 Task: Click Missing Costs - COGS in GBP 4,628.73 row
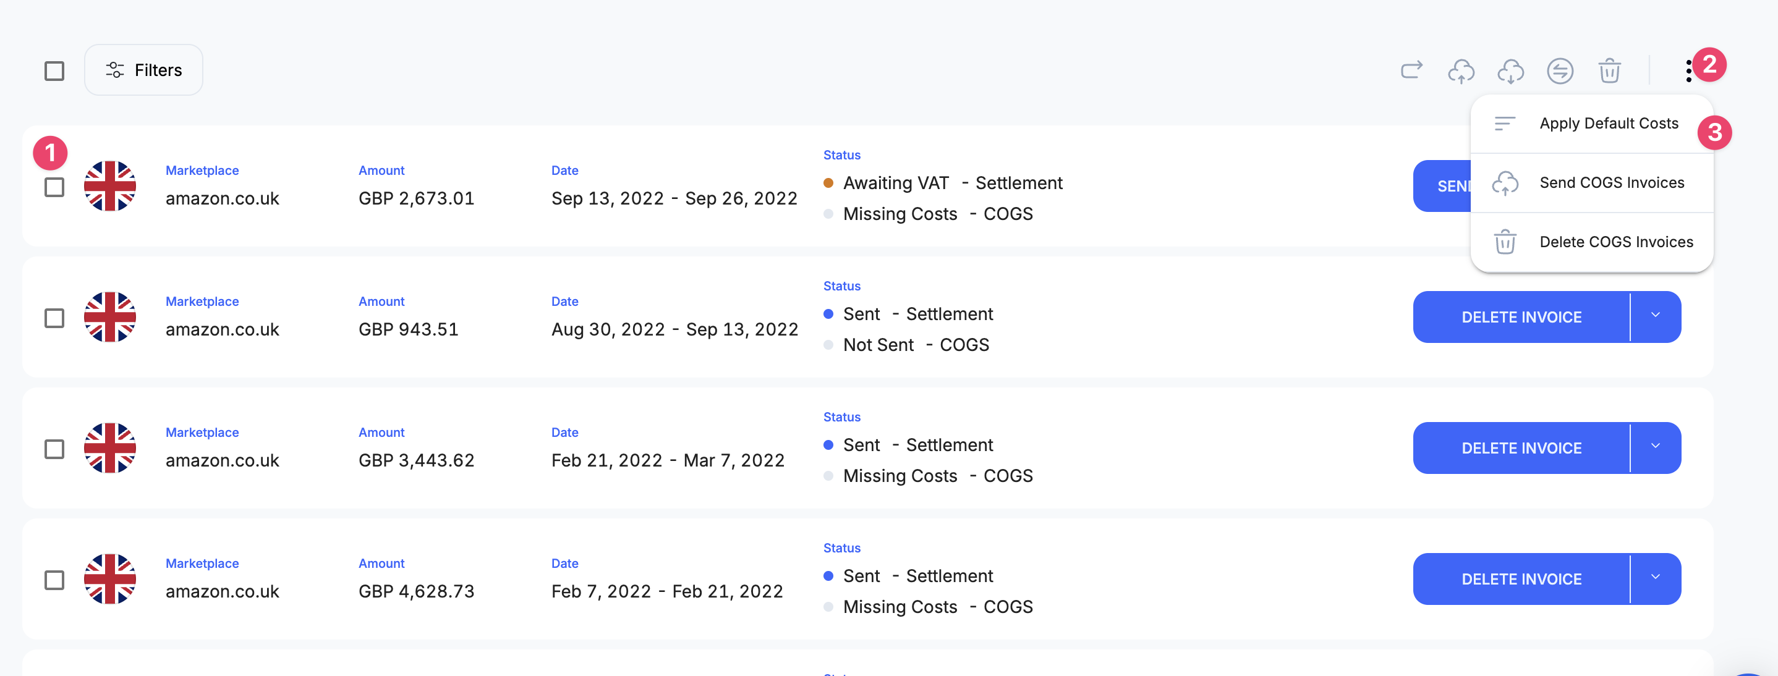[929, 607]
